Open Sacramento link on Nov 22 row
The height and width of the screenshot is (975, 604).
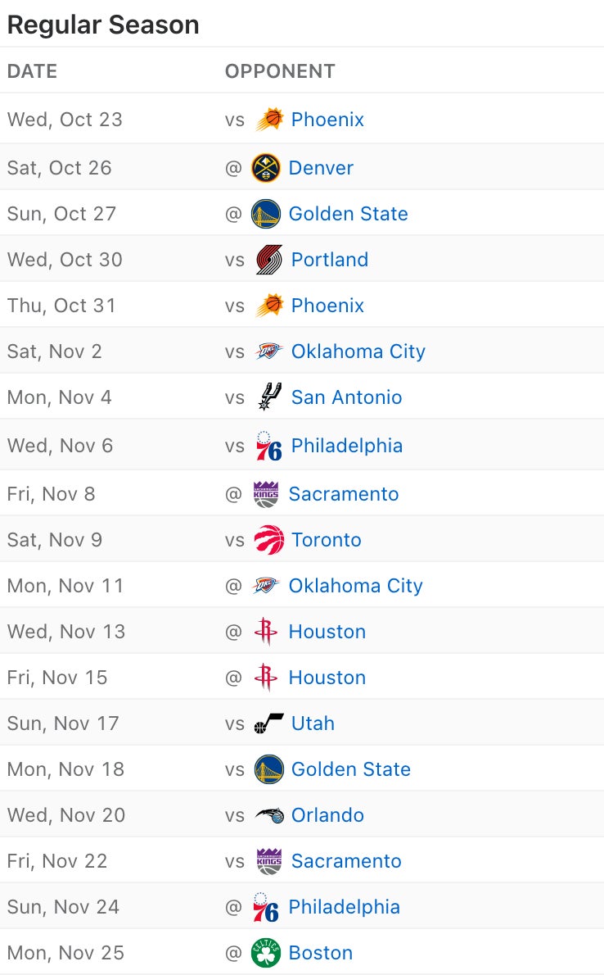[x=346, y=861]
